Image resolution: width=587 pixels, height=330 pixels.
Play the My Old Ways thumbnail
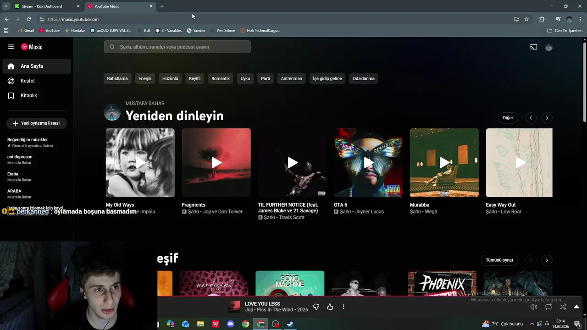coord(140,163)
